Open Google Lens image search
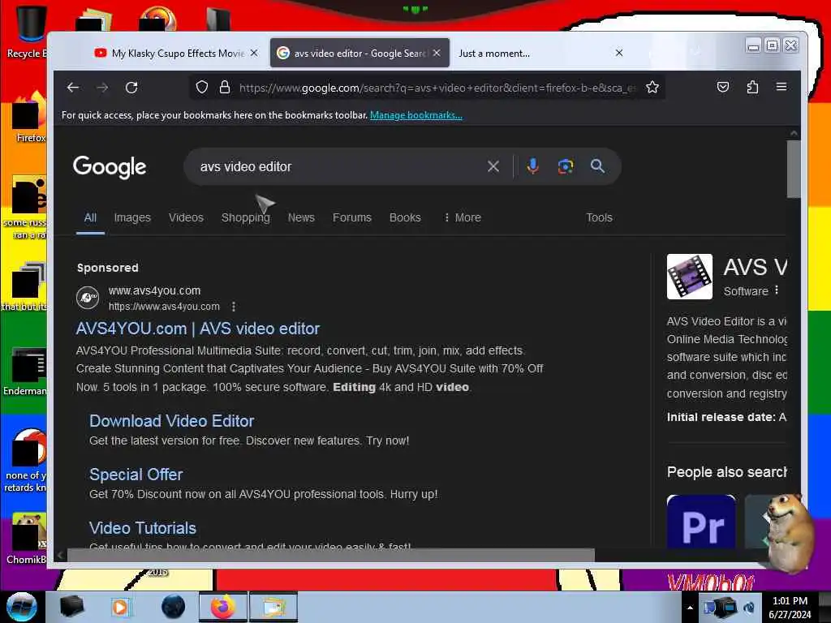The image size is (831, 623). click(566, 166)
